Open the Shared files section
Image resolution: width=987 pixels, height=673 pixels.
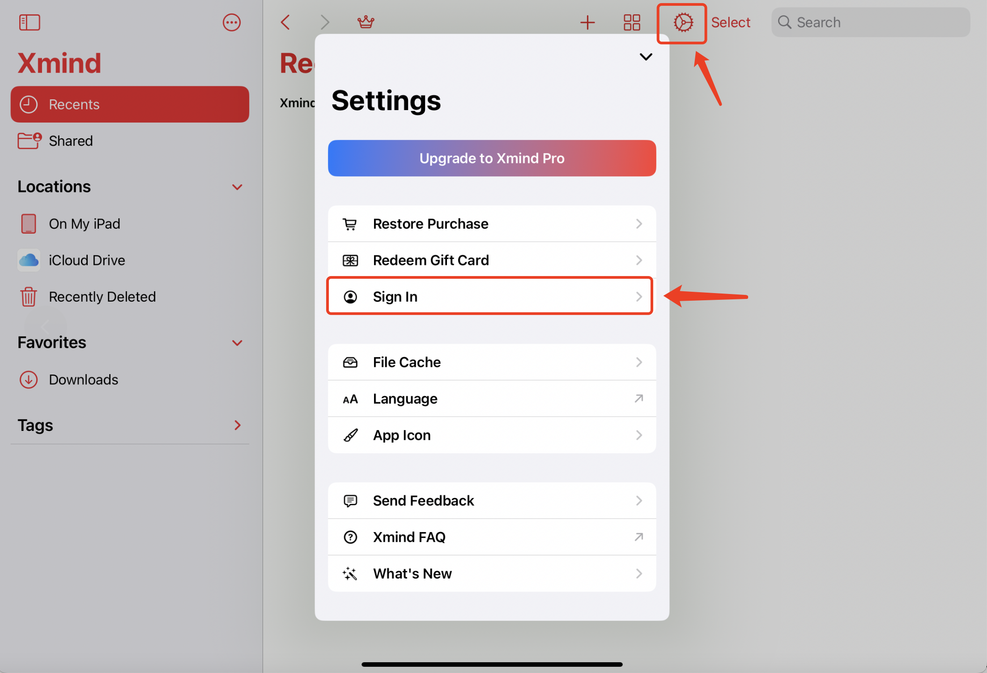click(70, 141)
